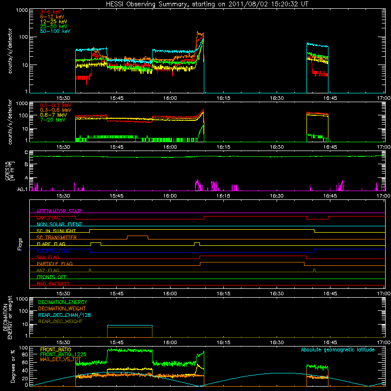Screen dimensions: 391x391
Task: Select the 50-100 keV legend label
Action: (x=55, y=31)
